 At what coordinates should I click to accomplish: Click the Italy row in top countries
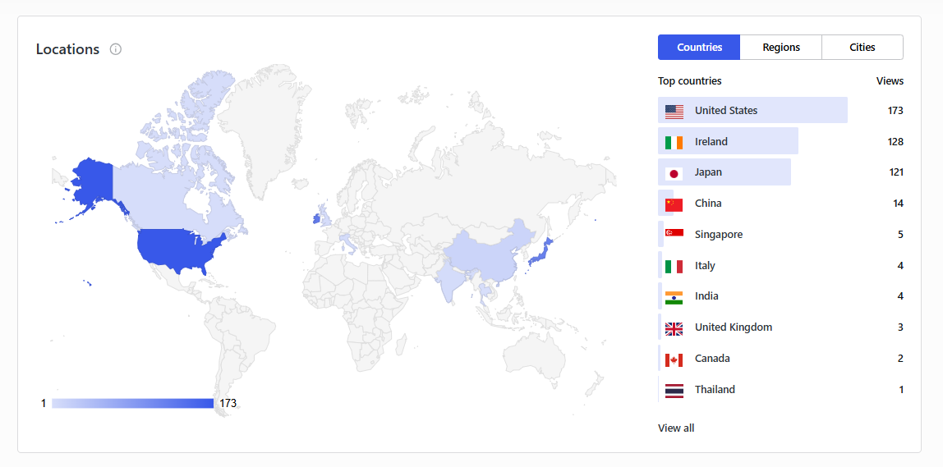(x=780, y=265)
